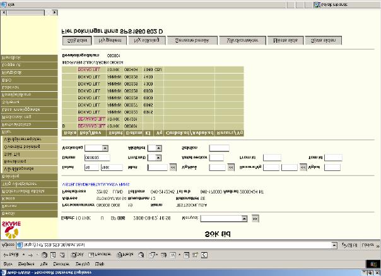Click the Discuss icon after the Word icon
This screenshot has width=381, height=276.
(186, 255)
